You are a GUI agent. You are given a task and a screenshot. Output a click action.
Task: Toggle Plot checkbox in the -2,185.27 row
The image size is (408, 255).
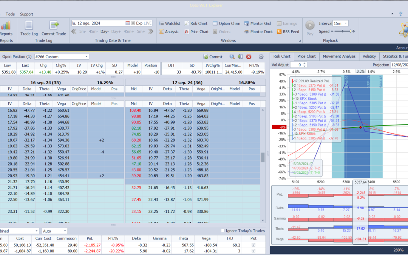[x=253, y=245]
